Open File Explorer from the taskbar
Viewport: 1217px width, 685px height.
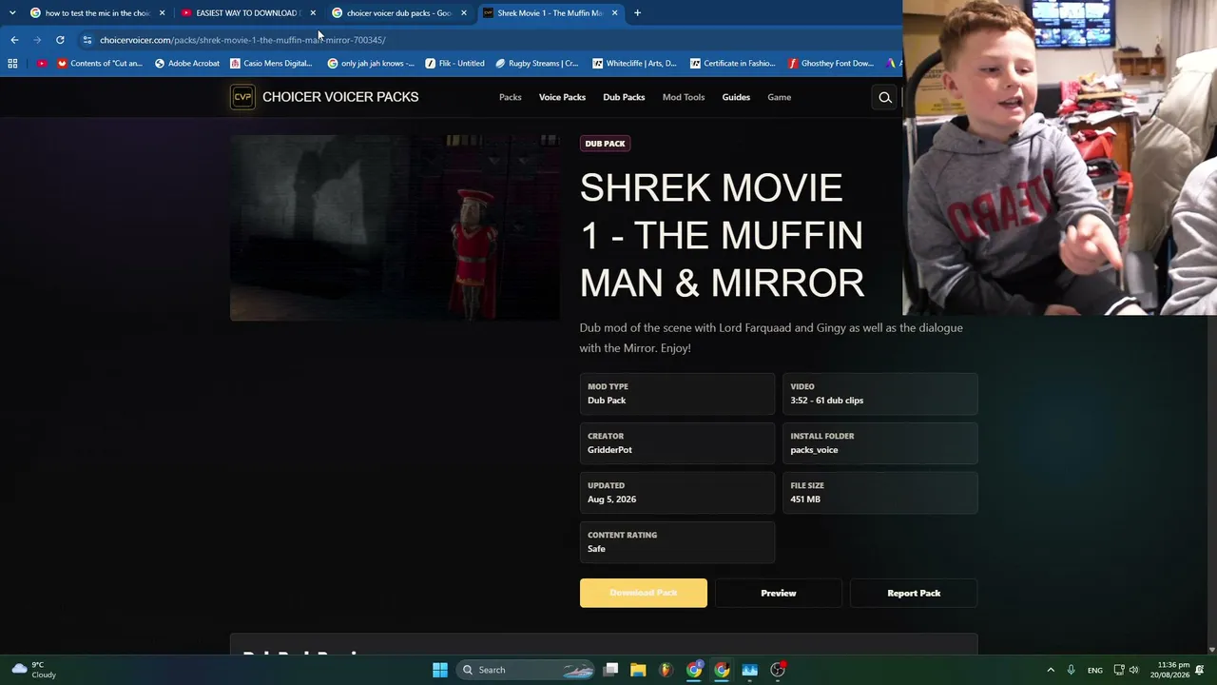point(639,670)
